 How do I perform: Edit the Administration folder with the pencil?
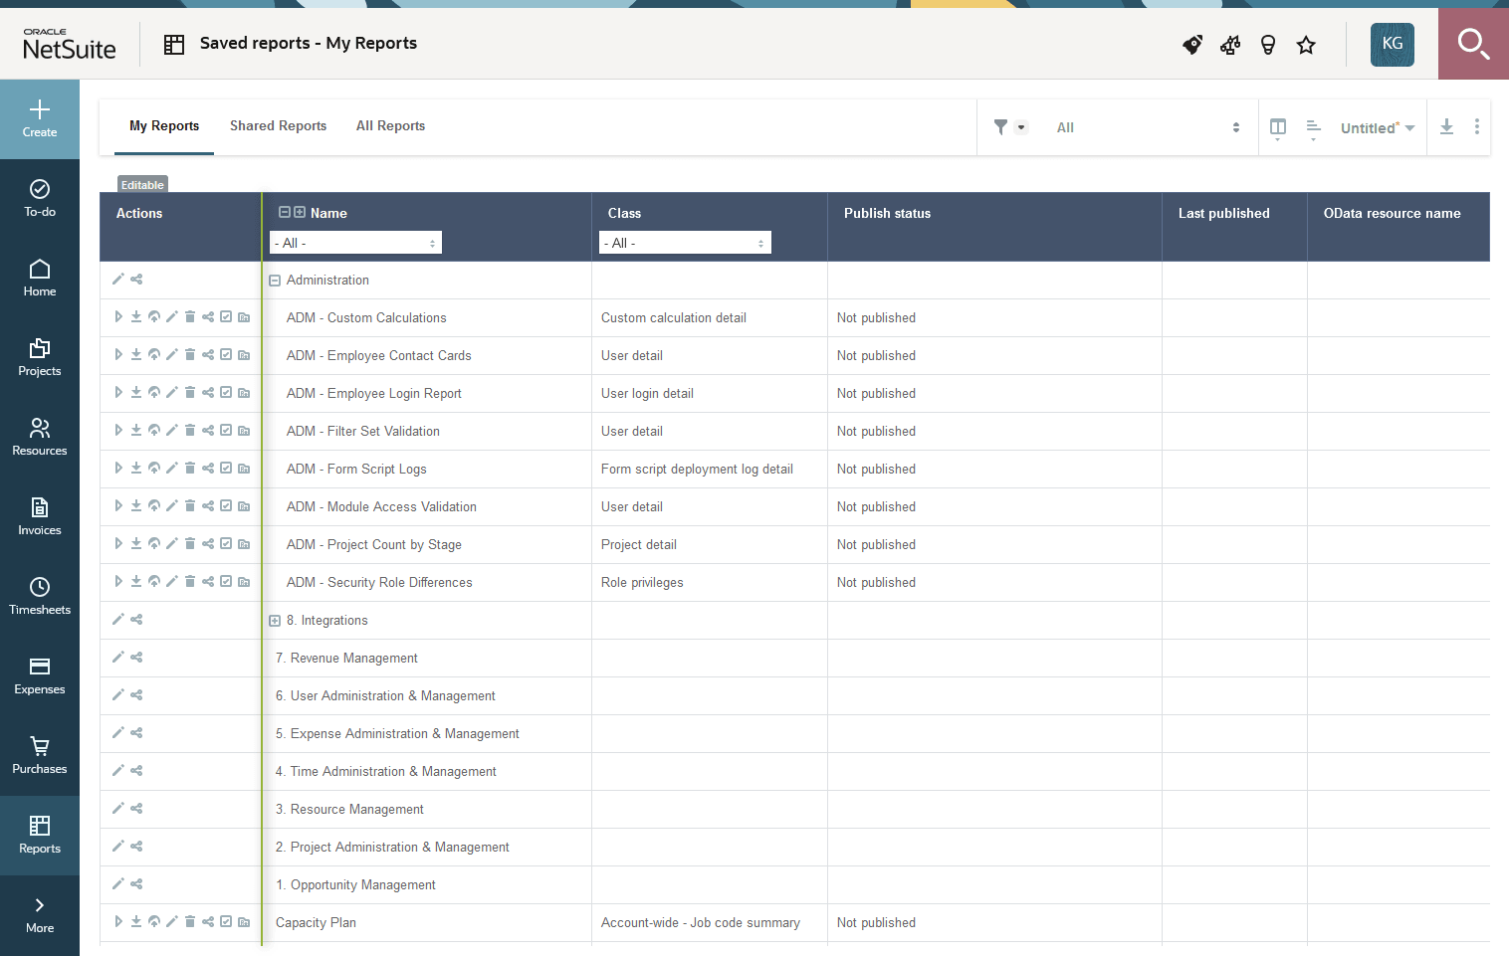coord(118,280)
